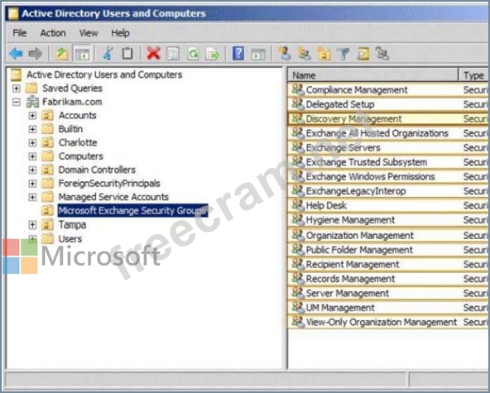Select the Compliance Management group
Image resolution: width=490 pixels, height=393 pixels.
pyautogui.click(x=357, y=90)
